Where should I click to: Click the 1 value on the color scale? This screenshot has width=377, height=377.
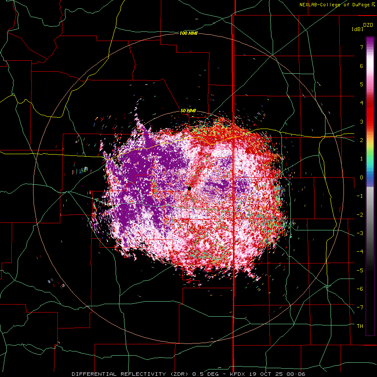(x=362, y=159)
